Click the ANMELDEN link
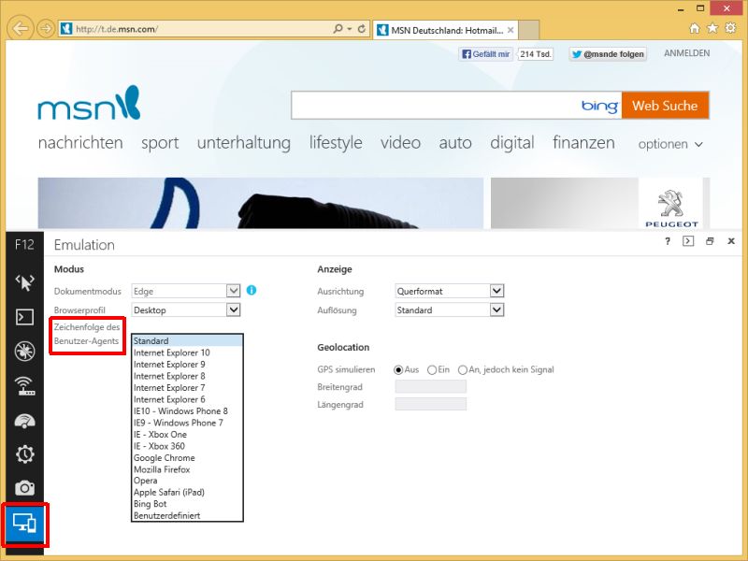The image size is (748, 561). 686,53
